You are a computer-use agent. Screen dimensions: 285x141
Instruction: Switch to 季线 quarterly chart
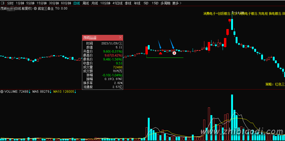click(128, 3)
